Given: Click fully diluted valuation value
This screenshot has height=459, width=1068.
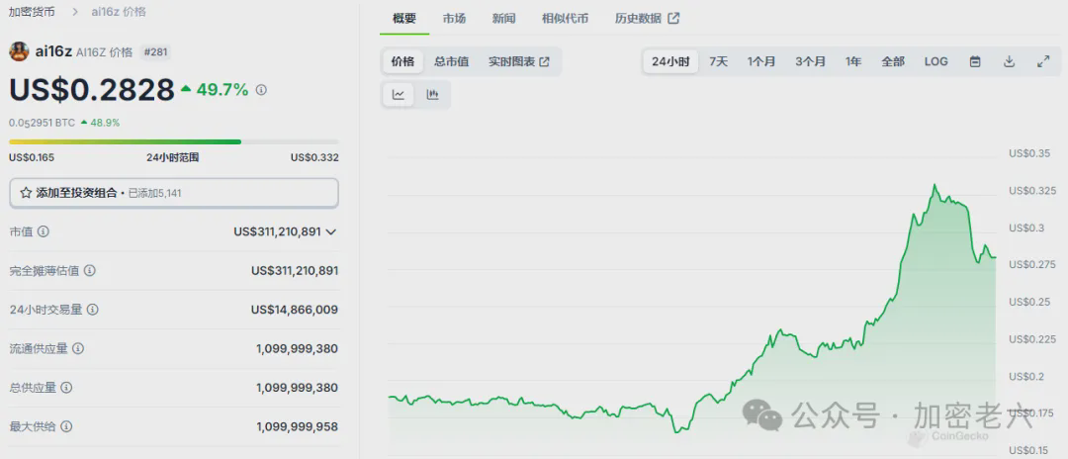Looking at the screenshot, I should point(295,270).
